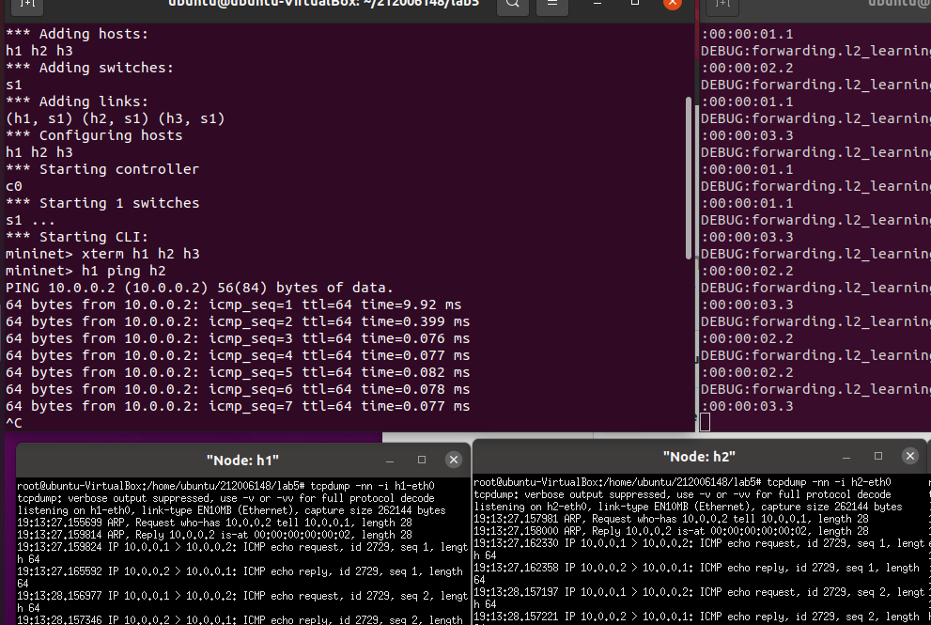Click the 19:13:27.162330 echo request line in h2
931x625 pixels.
coord(699,549)
